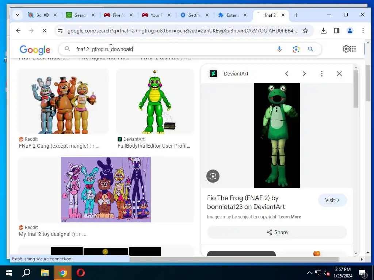
Task: Open Chrome downloads
Action: (x=324, y=31)
